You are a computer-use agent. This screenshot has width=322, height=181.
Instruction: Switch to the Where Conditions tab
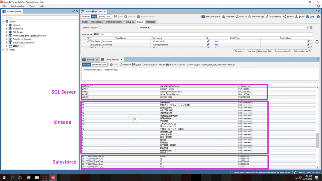point(114,22)
